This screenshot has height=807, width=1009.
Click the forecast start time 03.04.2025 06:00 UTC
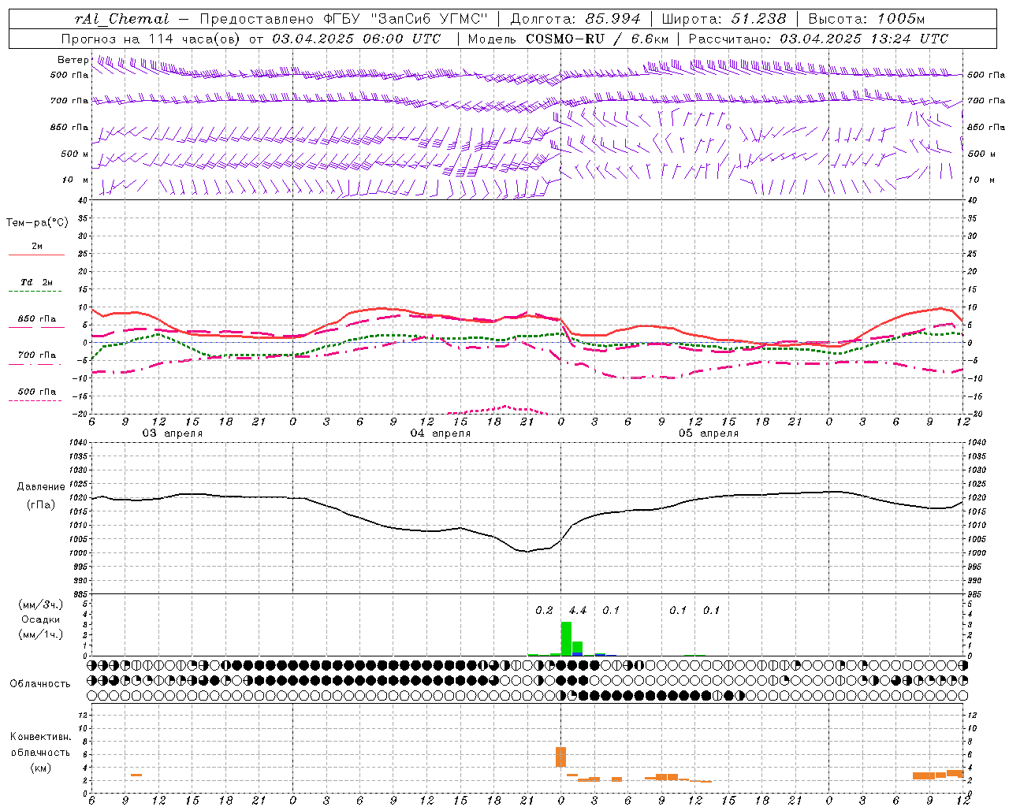pos(356,39)
